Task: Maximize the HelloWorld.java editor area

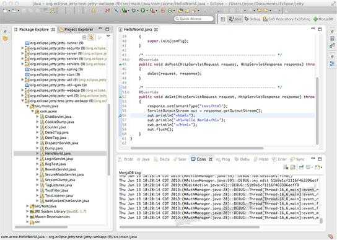Action: [x=320, y=29]
